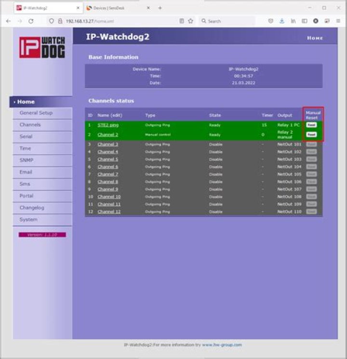
Task: Open Channel 3 edit link
Action: point(108,144)
